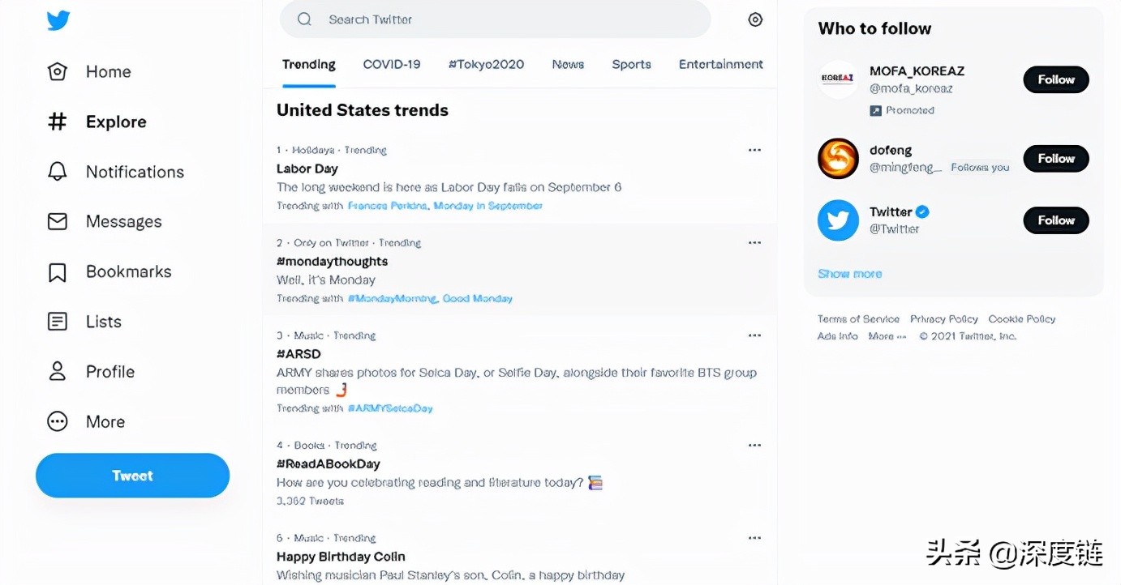
Task: Open the Messages envelope icon
Action: click(58, 221)
